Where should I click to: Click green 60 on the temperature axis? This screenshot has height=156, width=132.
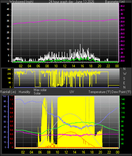click(x=122, y=135)
